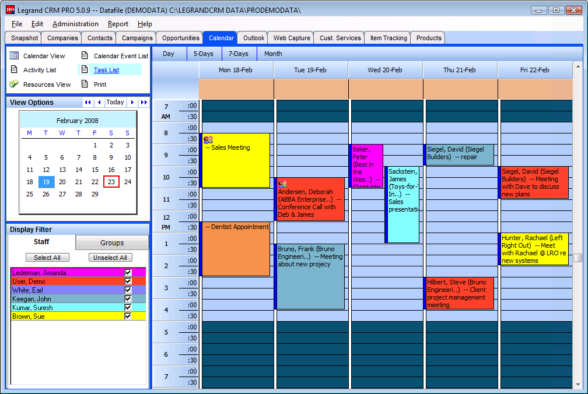Viewport: 588px width, 394px height.
Task: Uncheck Kumar, Suresh staff filter
Action: click(x=128, y=308)
